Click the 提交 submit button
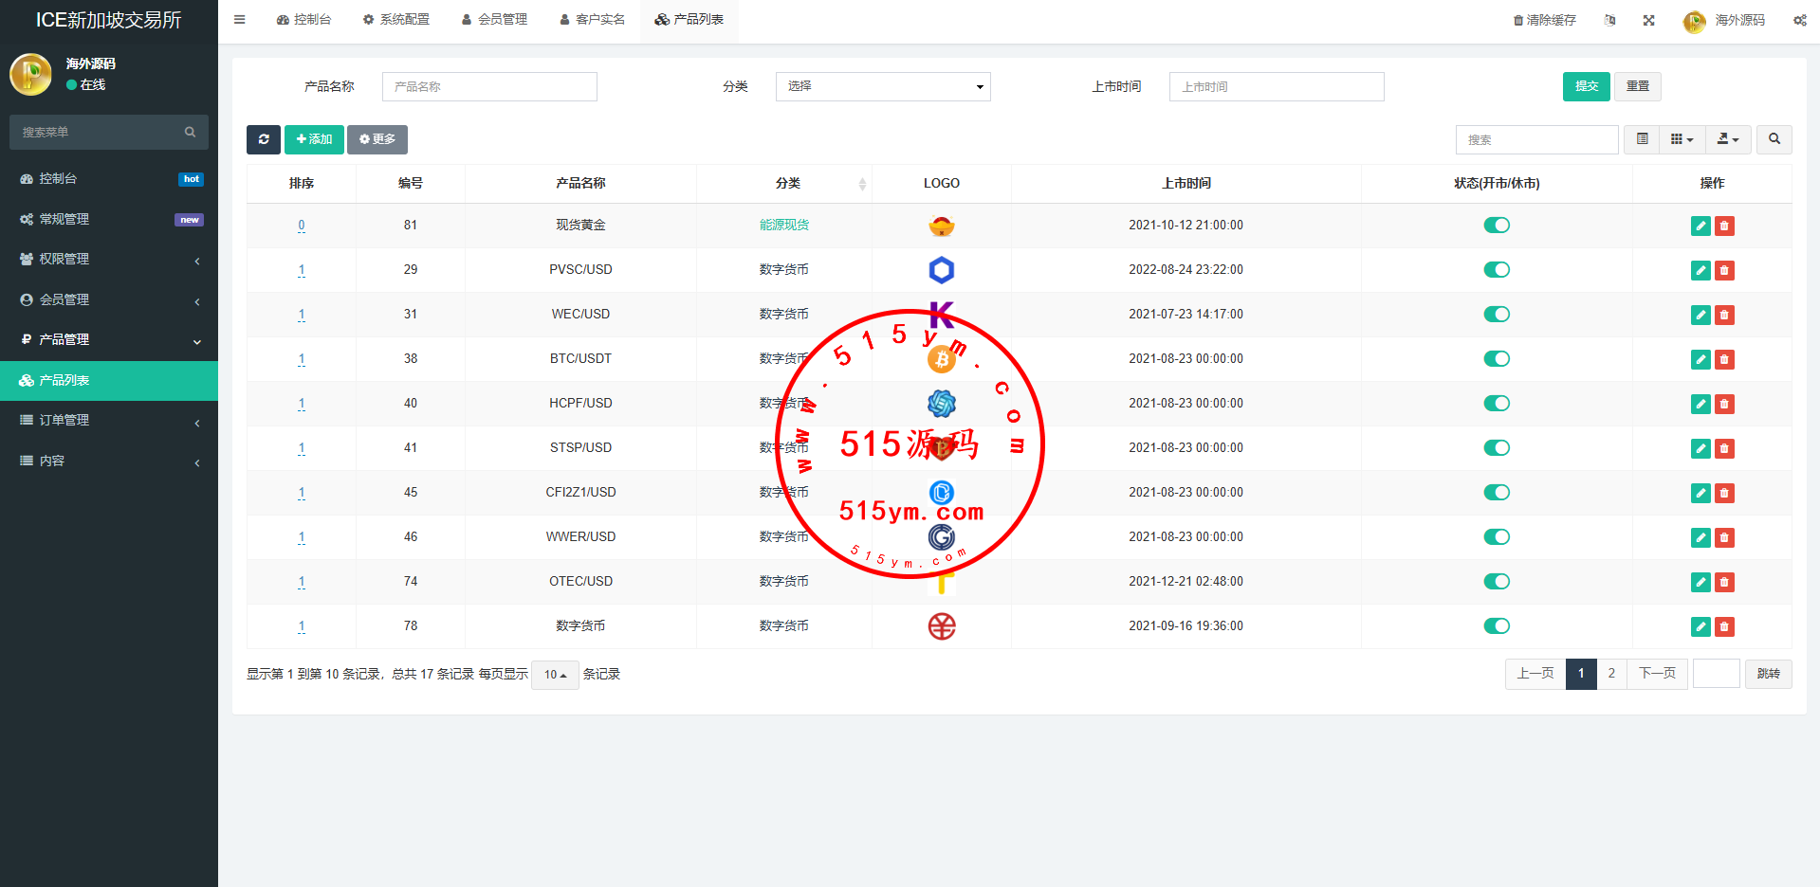1820x887 pixels. [x=1586, y=87]
